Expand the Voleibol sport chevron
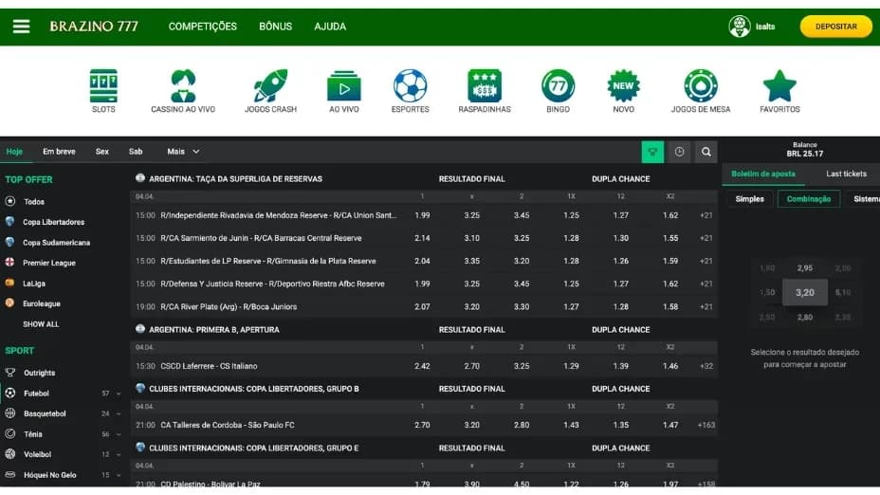 pos(119,454)
